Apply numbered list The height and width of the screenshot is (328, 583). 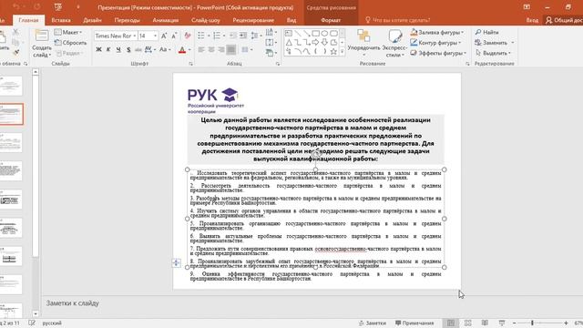click(x=217, y=36)
